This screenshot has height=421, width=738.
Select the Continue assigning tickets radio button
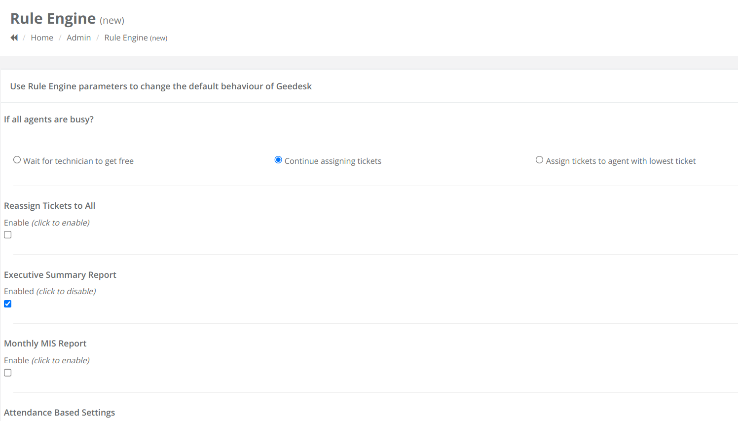[278, 160]
